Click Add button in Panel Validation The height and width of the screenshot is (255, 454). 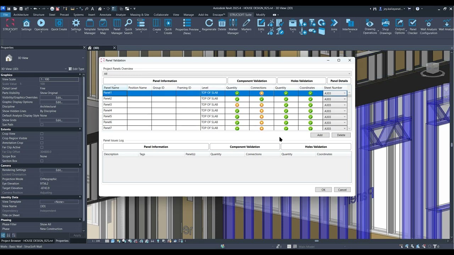[x=320, y=135]
